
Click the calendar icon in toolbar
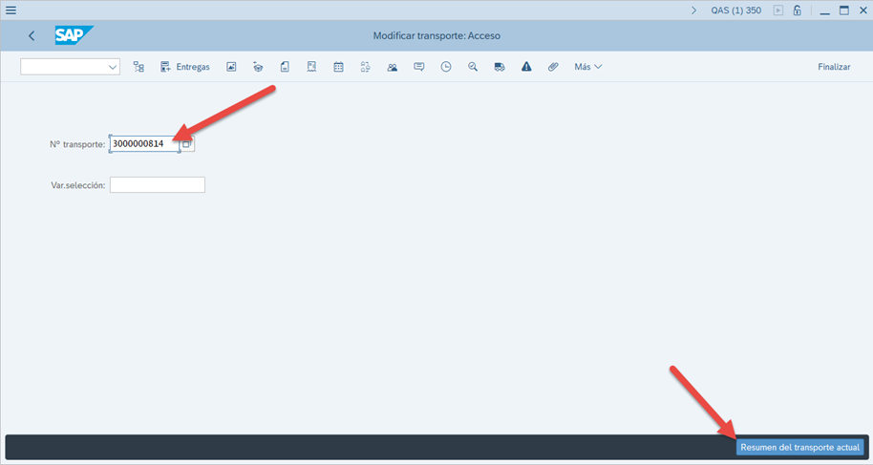click(338, 67)
